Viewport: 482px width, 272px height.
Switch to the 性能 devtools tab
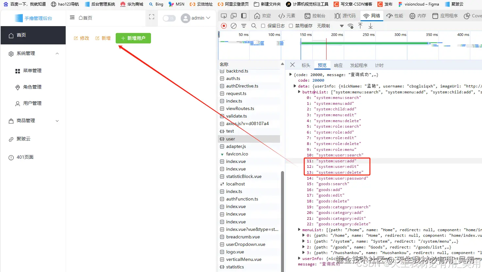[395, 16]
